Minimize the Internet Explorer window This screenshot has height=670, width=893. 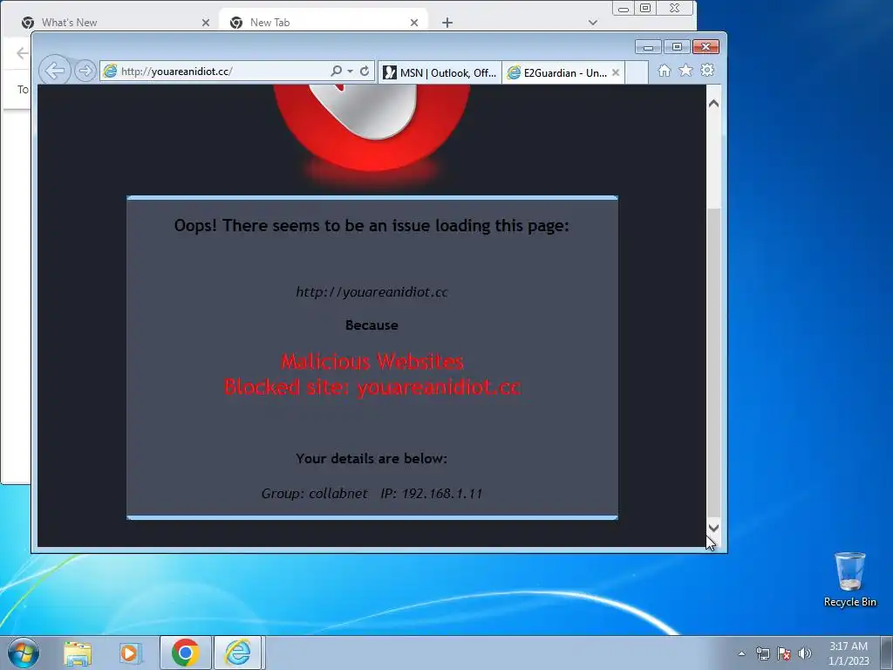pos(648,47)
